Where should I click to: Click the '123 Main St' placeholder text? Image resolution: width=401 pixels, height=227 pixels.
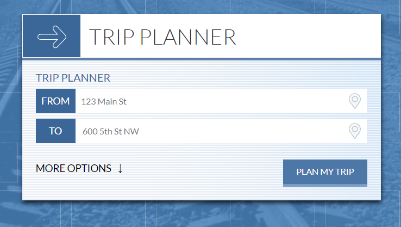[x=104, y=101]
